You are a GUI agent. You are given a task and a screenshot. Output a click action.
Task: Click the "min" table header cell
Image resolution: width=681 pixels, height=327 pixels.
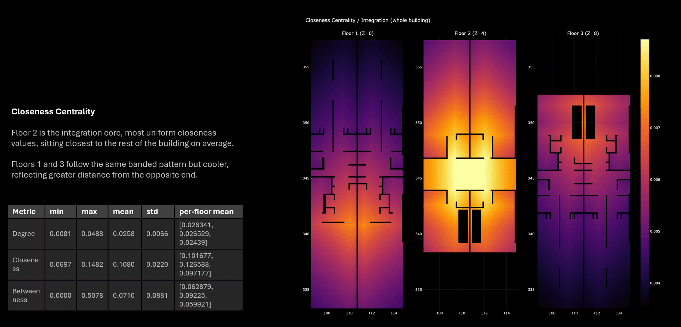click(x=61, y=212)
